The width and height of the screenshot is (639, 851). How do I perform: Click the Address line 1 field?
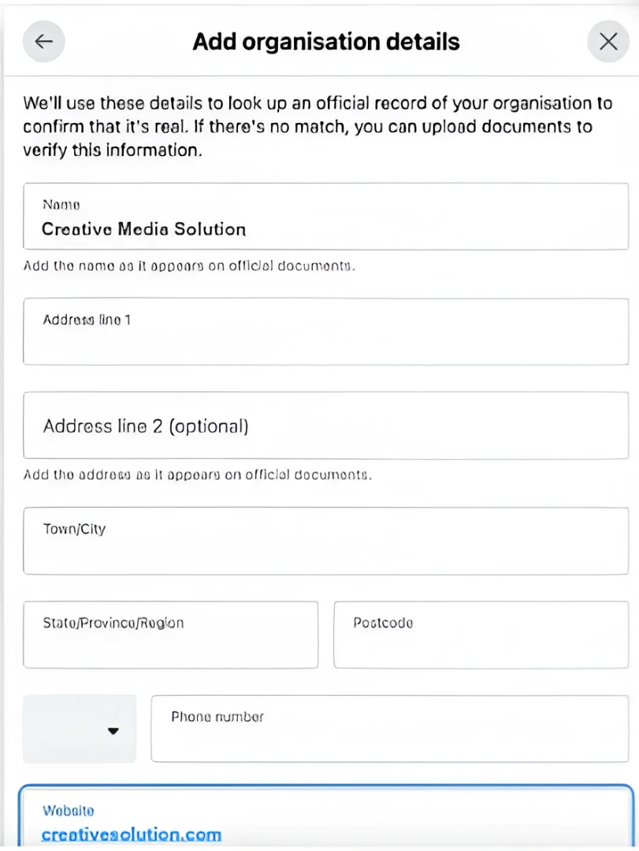pyautogui.click(x=325, y=331)
